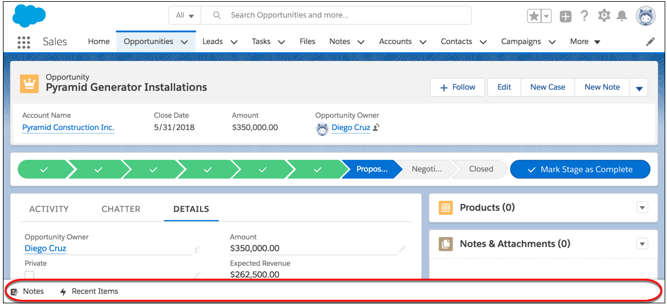Switch to the Chatter tab
The width and height of the screenshot is (667, 308).
tap(121, 209)
